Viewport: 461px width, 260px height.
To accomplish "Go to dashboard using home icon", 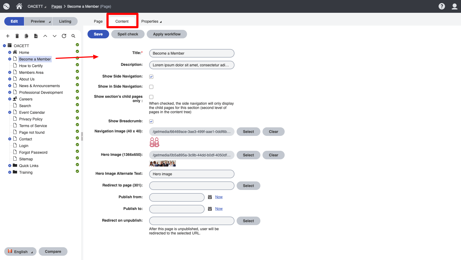I will (x=19, y=6).
